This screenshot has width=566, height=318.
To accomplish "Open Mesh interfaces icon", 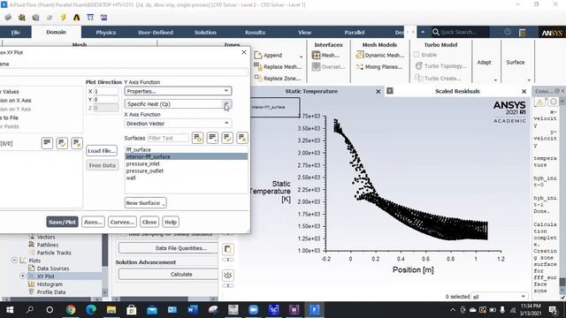I will [x=316, y=55].
